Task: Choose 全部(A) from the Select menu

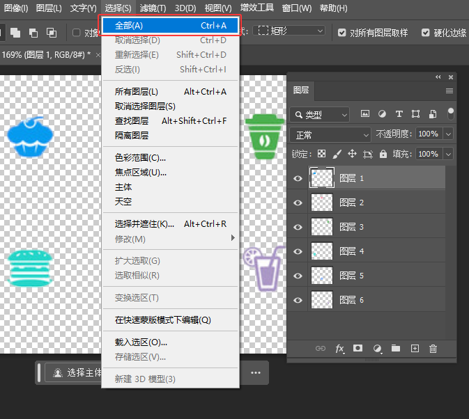Action: click(x=170, y=26)
